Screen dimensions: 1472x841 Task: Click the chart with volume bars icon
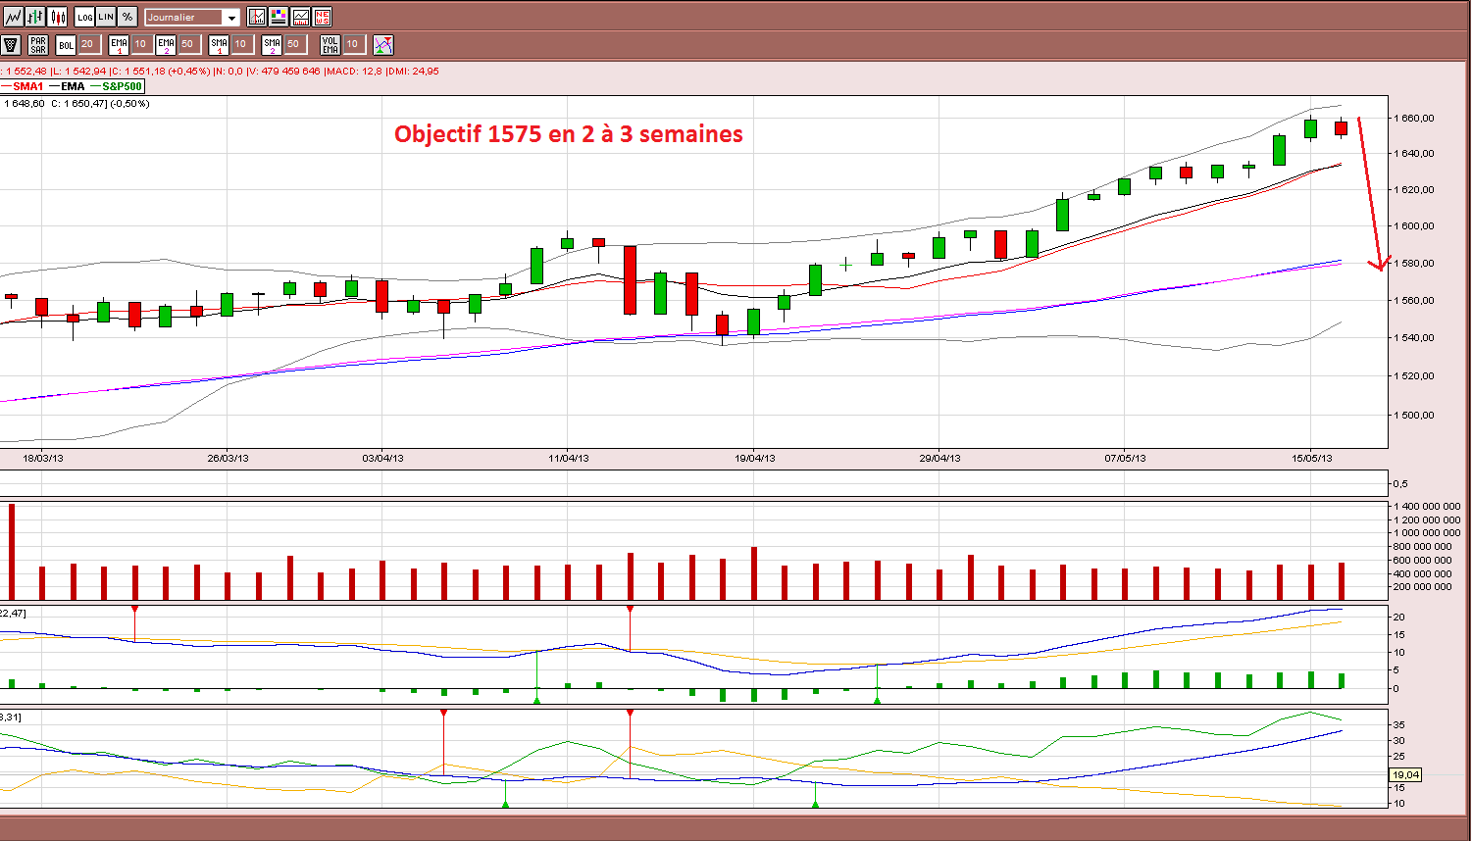300,17
